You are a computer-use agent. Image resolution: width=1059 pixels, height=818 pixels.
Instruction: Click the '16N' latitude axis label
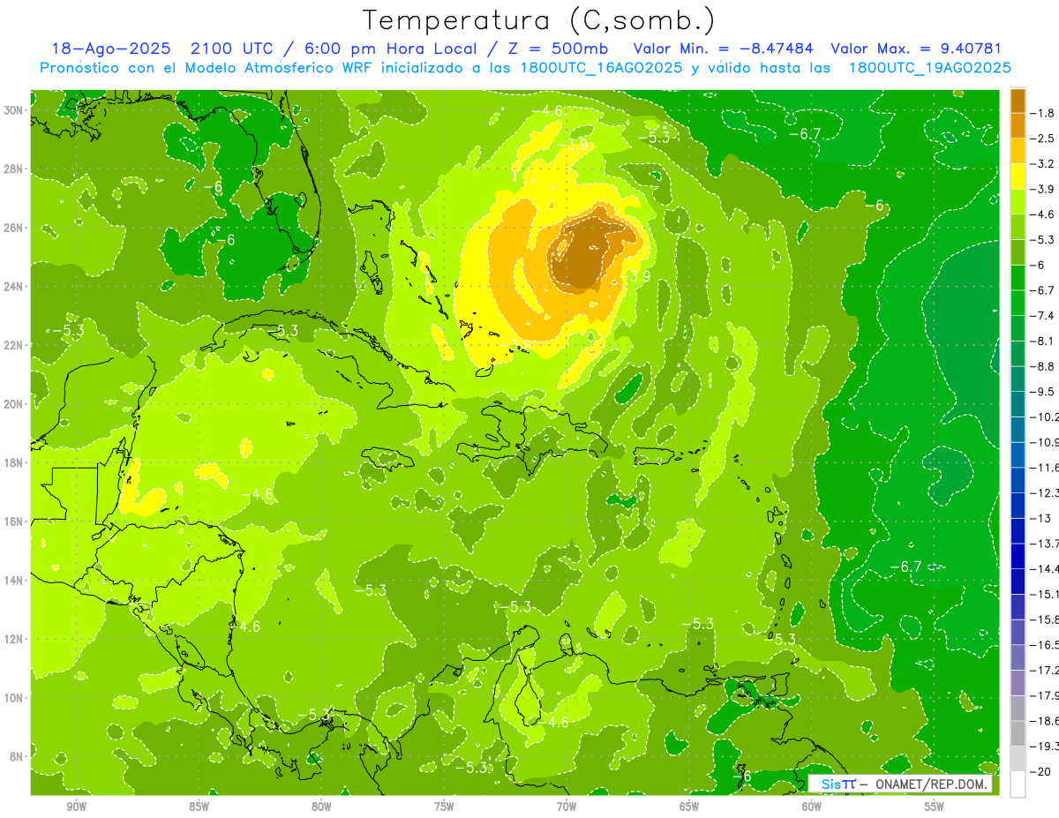coord(14,522)
